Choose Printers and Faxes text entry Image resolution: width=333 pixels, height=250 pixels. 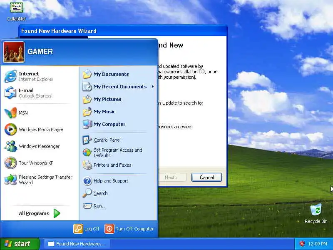(112, 165)
